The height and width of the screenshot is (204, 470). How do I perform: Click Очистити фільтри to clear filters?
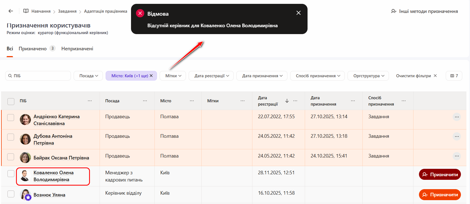pos(416,76)
